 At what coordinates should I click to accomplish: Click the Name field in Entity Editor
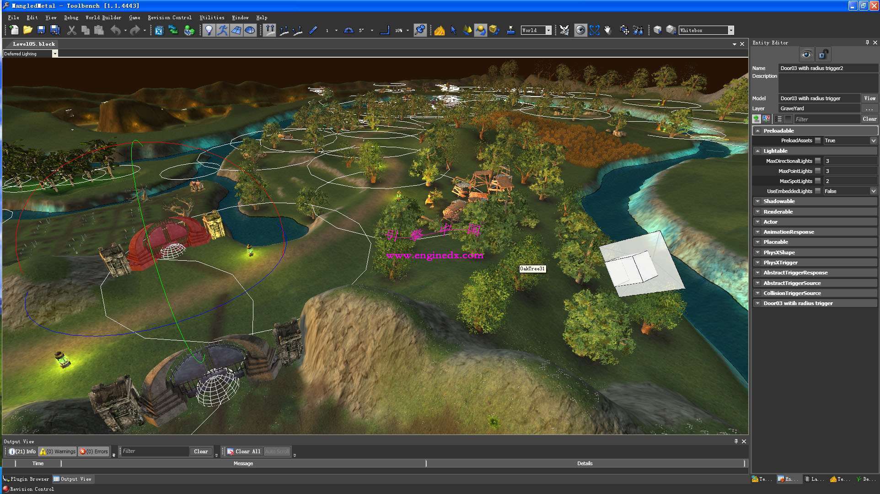tap(828, 68)
